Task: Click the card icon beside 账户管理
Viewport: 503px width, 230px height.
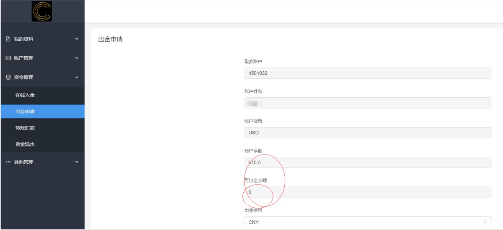Action: tap(8, 58)
